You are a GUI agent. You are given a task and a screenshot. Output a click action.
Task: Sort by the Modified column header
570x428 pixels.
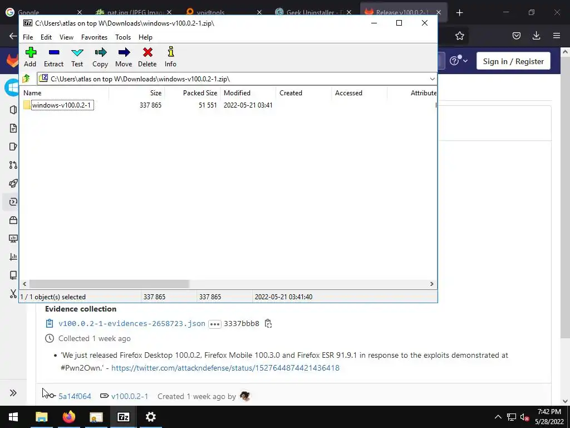(x=248, y=93)
